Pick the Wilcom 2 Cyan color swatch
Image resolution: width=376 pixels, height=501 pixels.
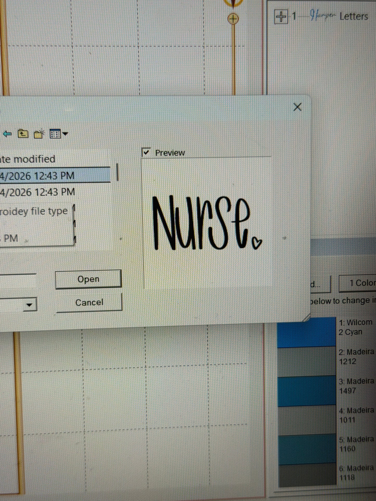pos(307,332)
